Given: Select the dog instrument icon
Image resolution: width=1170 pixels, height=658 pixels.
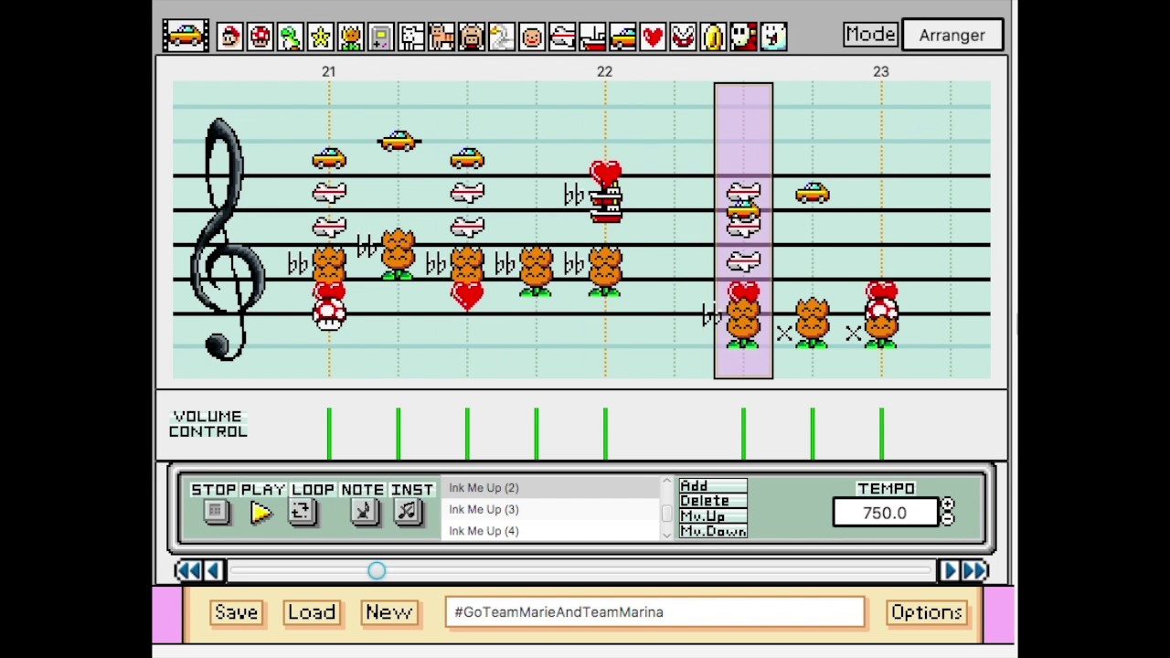Looking at the screenshot, I should point(411,37).
